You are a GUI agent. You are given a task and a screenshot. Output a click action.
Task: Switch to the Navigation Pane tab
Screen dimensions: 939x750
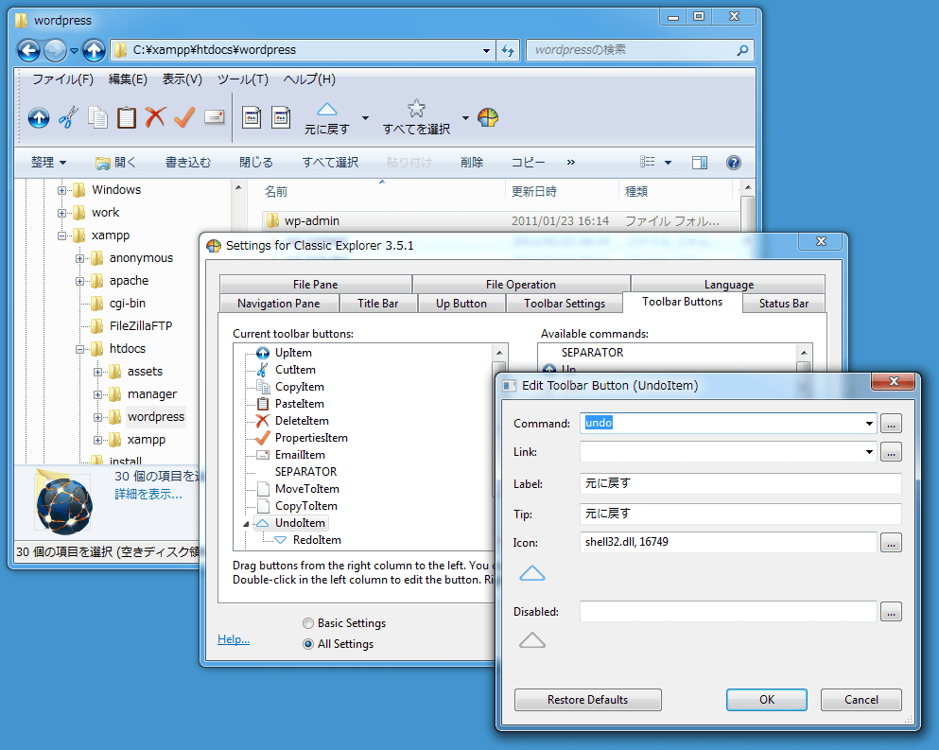pos(278,303)
